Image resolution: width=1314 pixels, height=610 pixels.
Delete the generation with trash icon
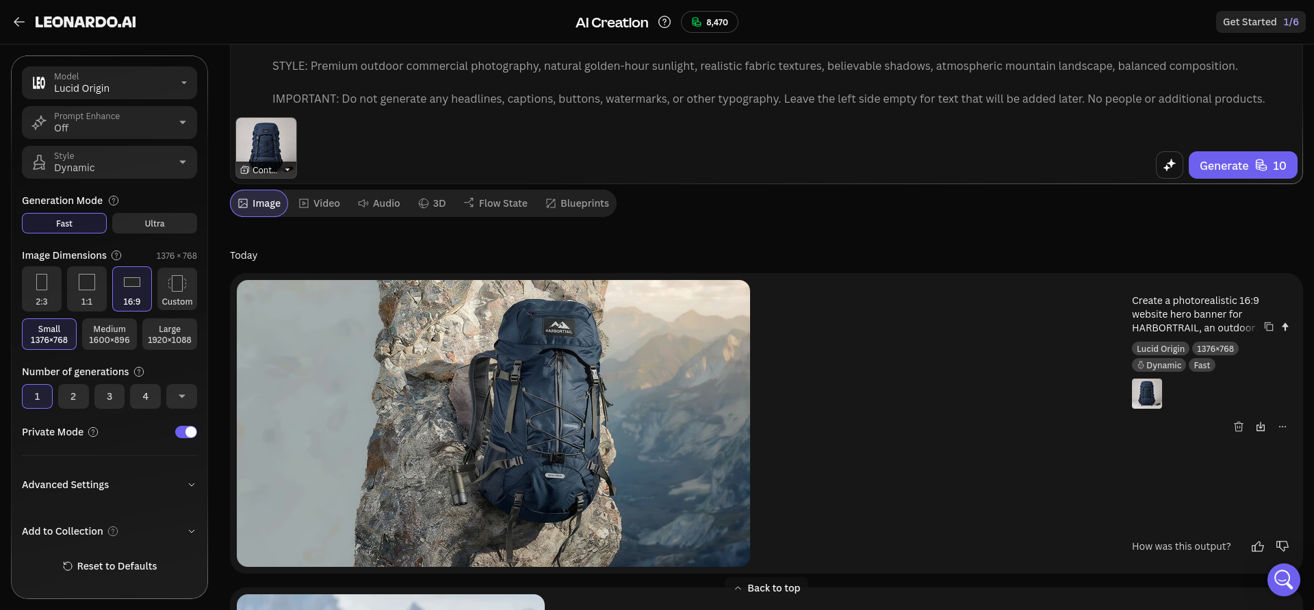point(1239,427)
